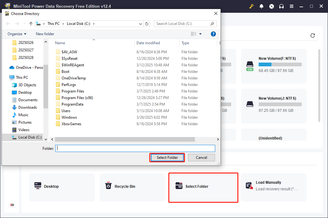Click the Desktop recovery card label

tap(51, 187)
